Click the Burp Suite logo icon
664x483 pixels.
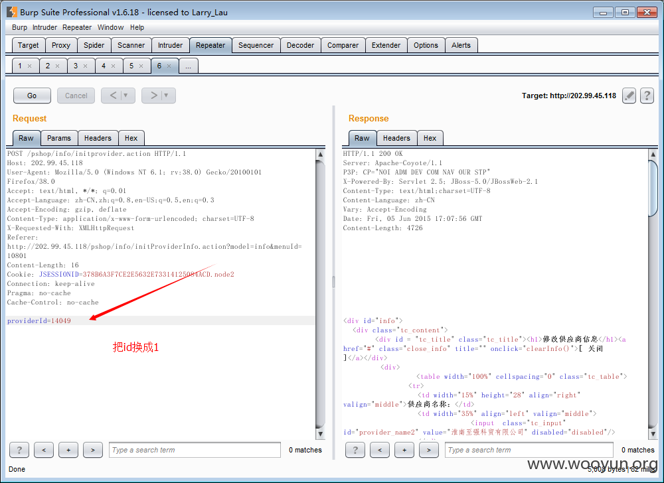point(12,12)
